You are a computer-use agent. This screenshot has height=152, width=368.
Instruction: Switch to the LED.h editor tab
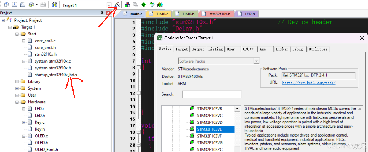pyautogui.click(x=246, y=14)
